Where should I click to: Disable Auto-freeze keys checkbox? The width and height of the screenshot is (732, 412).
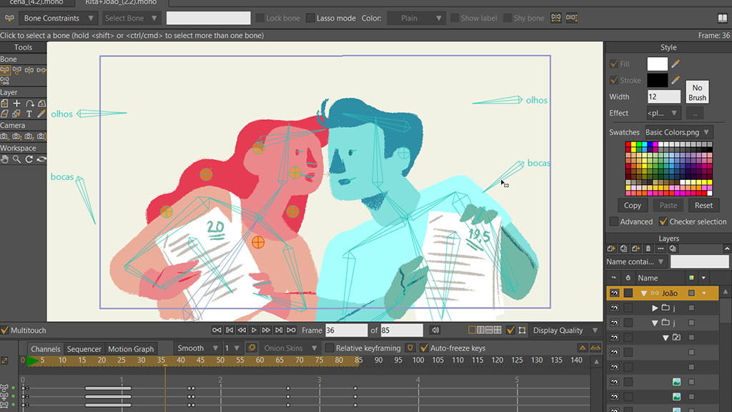[x=425, y=348]
